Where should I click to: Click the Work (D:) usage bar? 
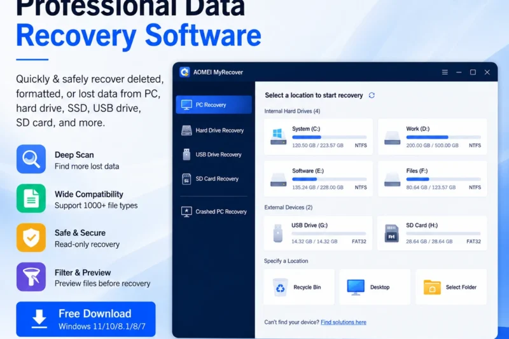click(x=443, y=137)
